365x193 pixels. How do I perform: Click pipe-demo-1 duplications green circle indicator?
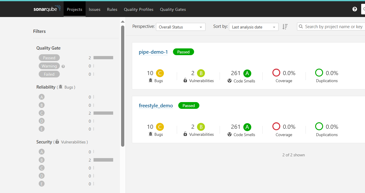tap(319, 73)
